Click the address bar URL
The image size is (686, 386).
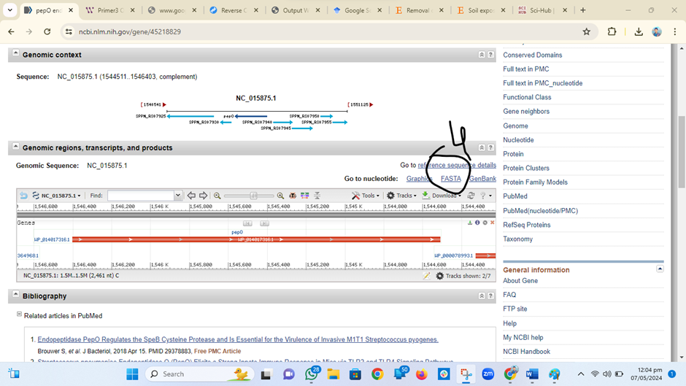(129, 31)
